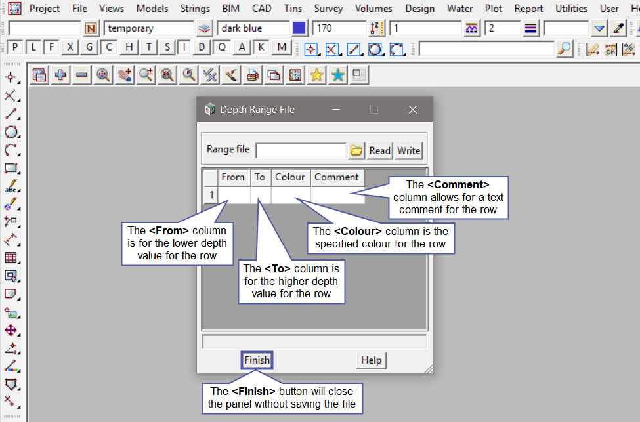The width and height of the screenshot is (640, 422).
Task: Select the table tool in the left toolbar
Action: click(11, 258)
